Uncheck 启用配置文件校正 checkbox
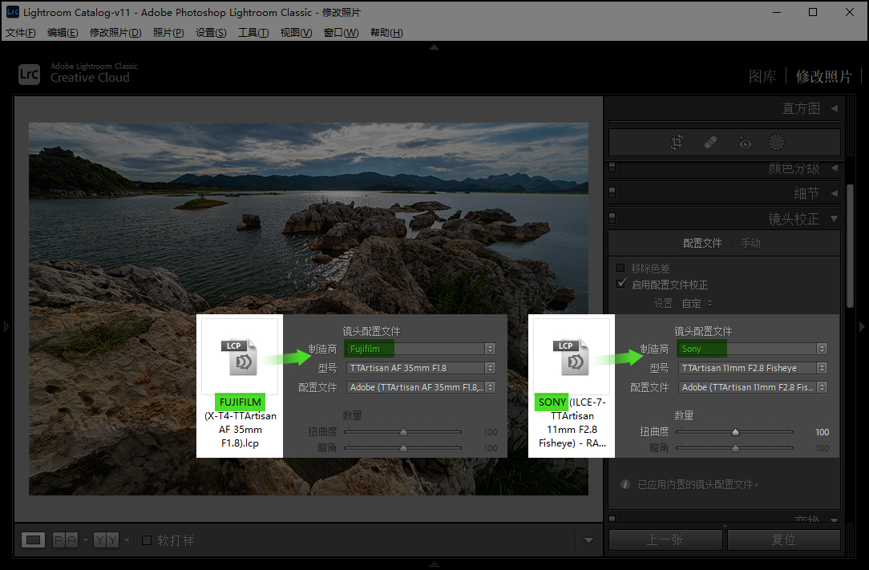This screenshot has width=869, height=570. (620, 284)
